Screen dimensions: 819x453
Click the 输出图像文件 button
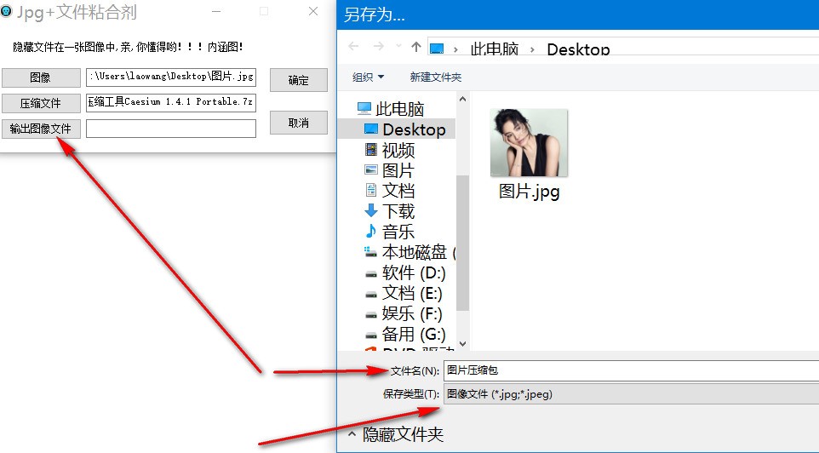[41, 129]
